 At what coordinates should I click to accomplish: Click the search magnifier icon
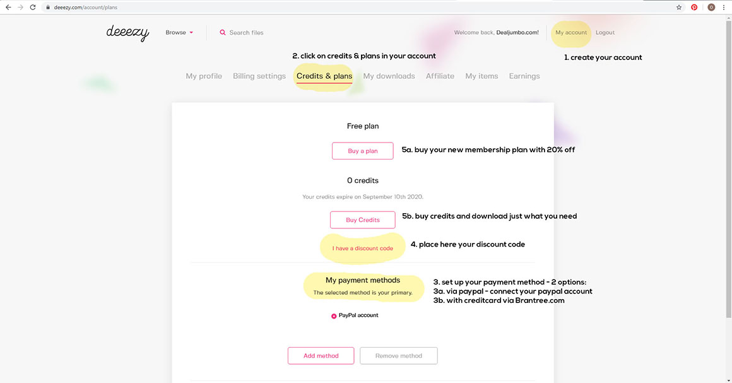point(223,33)
